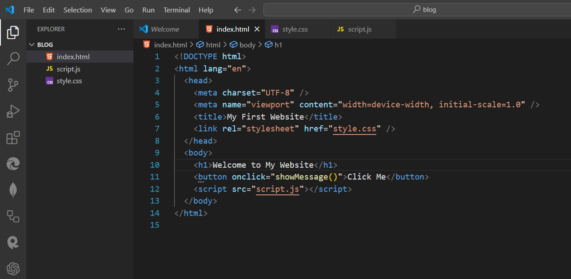Click line number 10 in gutter

coord(155,165)
